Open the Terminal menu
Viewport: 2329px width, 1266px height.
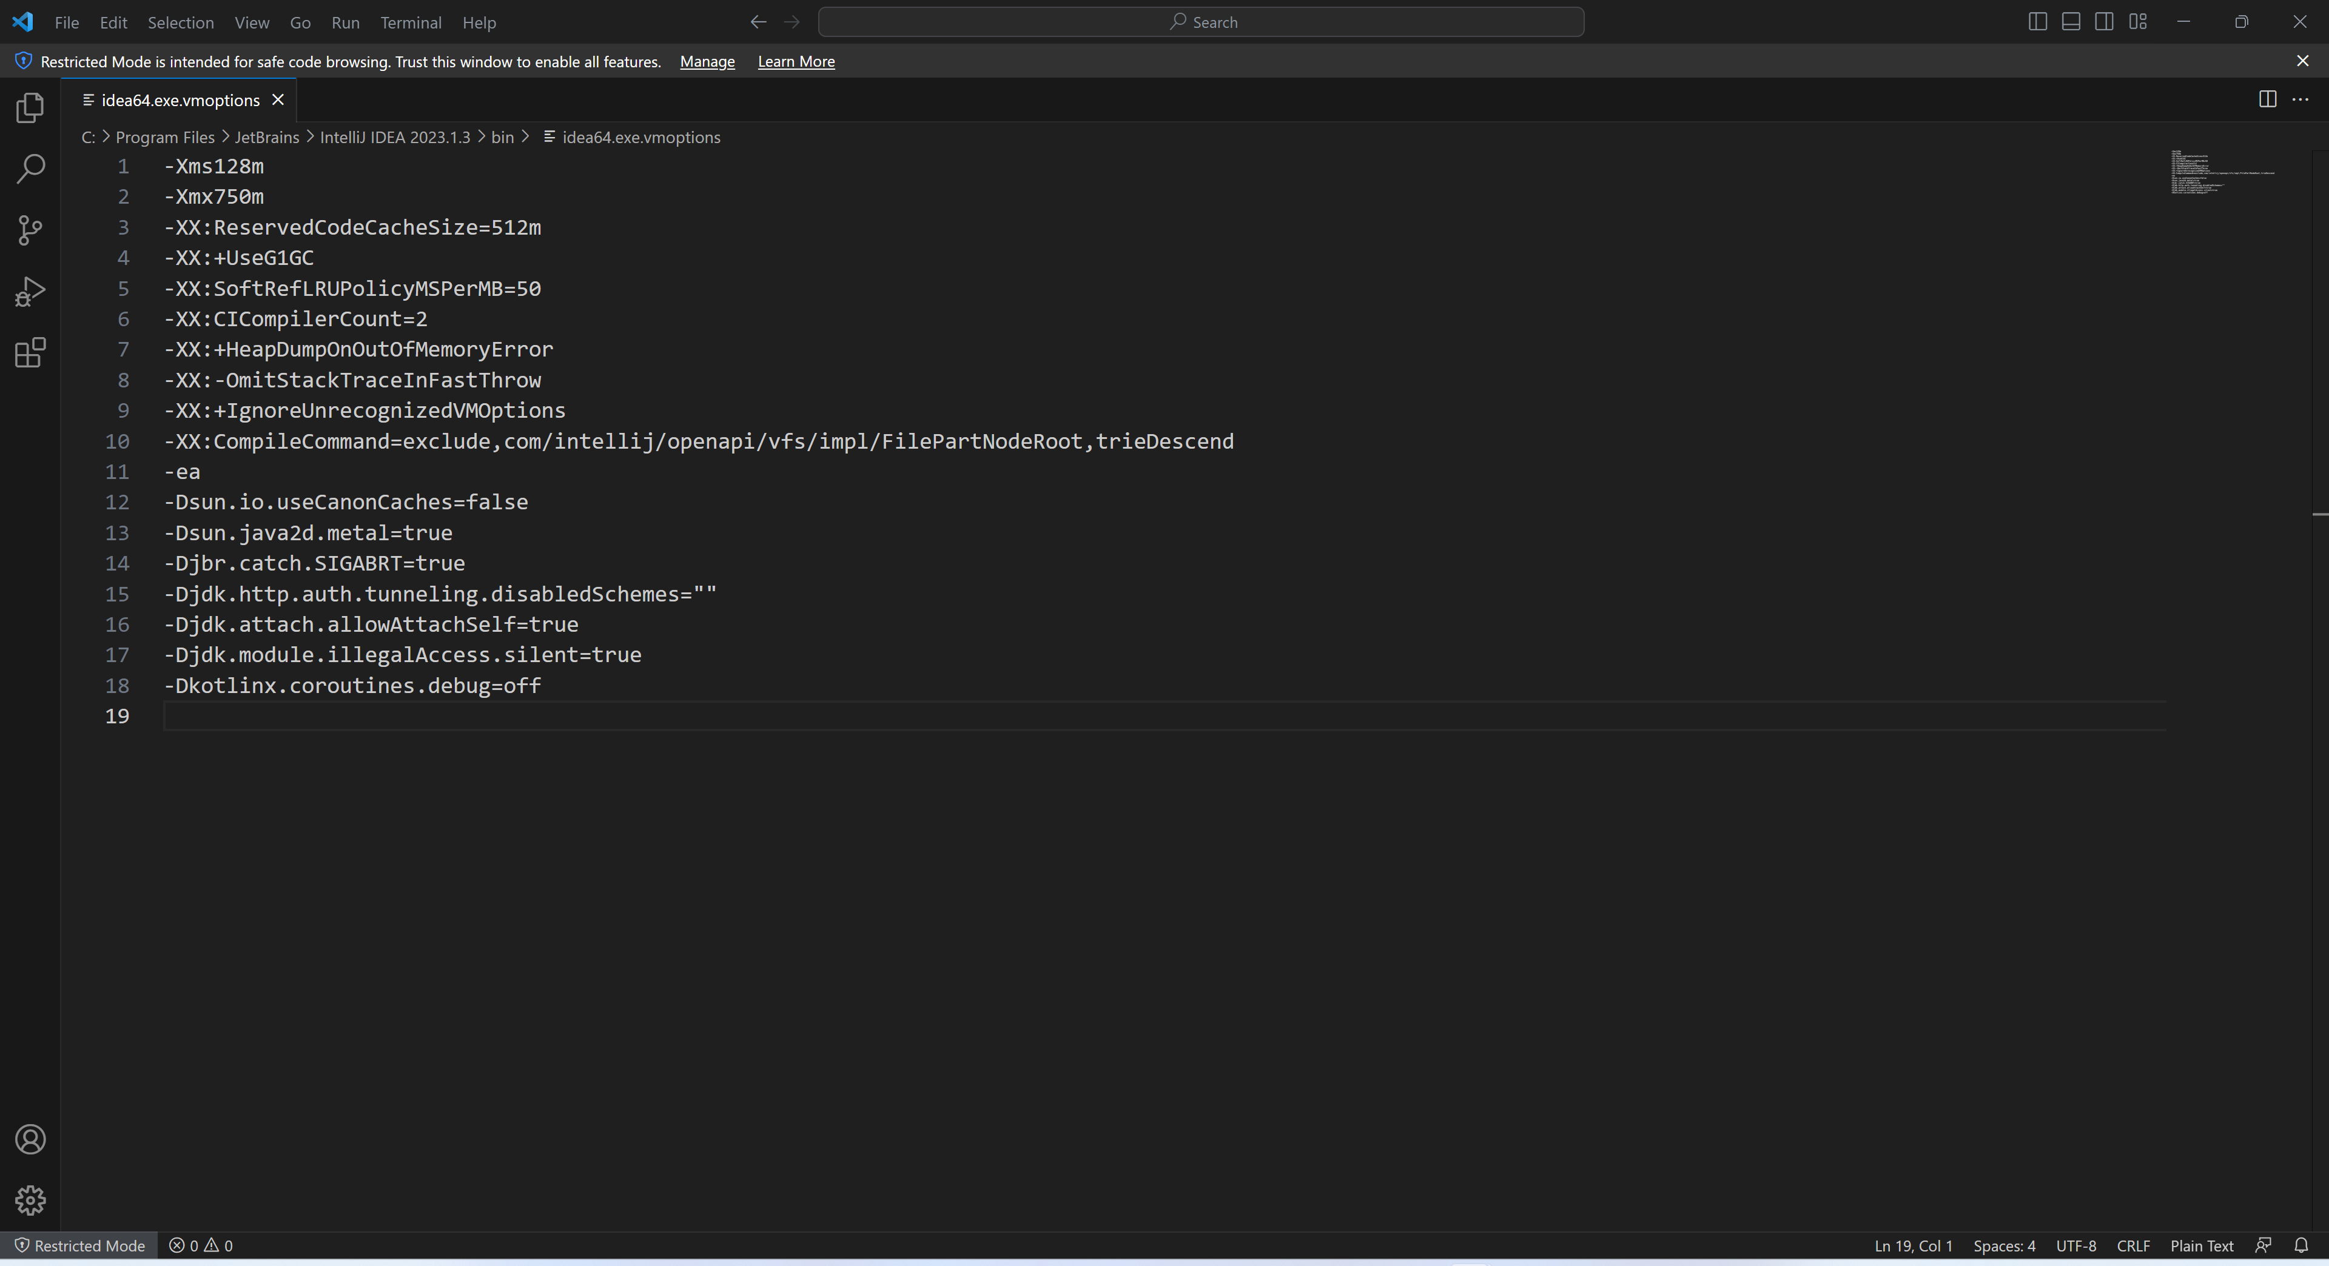411,22
